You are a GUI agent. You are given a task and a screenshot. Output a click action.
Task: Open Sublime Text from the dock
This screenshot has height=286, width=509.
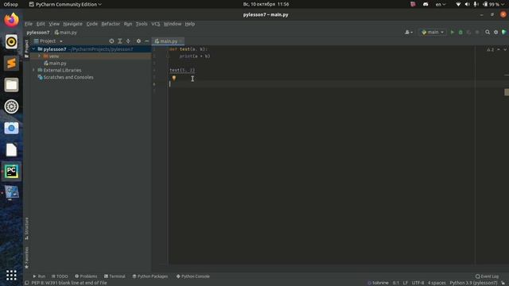[11, 64]
